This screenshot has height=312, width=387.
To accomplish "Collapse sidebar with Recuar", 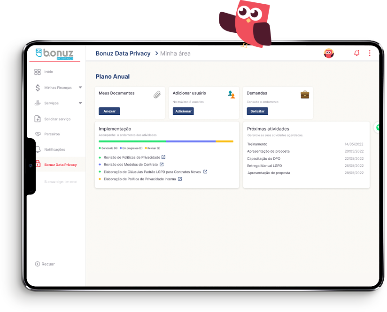I will (45, 264).
